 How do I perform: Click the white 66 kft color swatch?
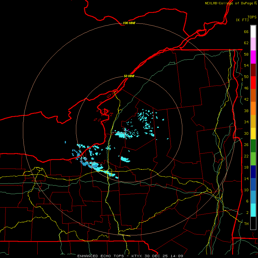tap(253, 32)
